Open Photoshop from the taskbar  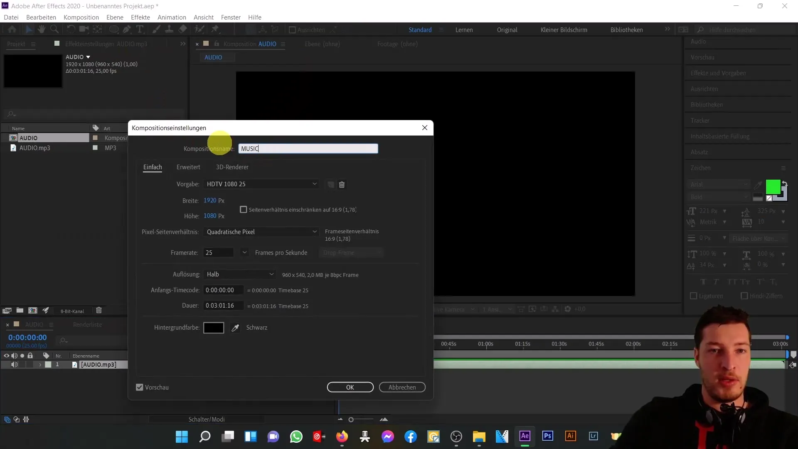547,436
